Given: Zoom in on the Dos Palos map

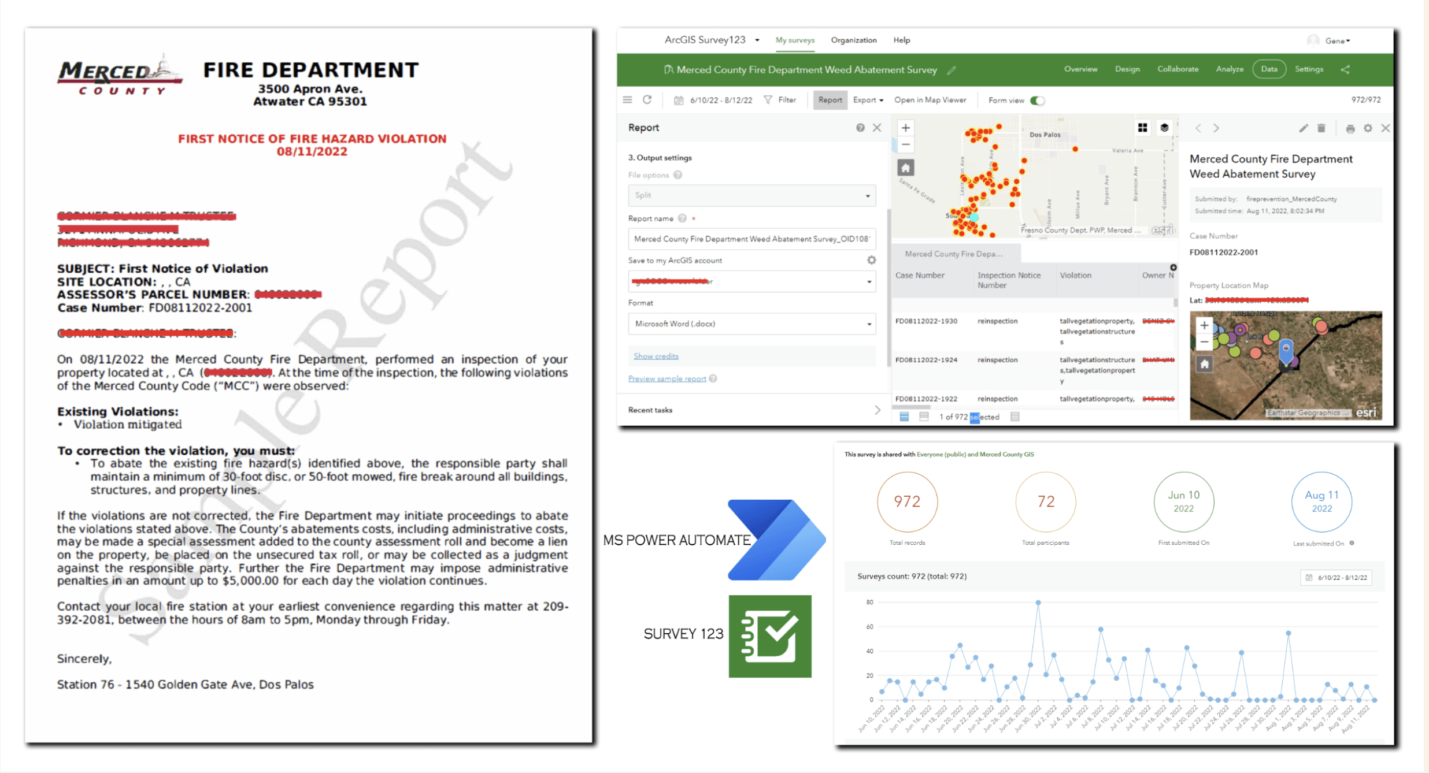Looking at the screenshot, I should click(905, 128).
